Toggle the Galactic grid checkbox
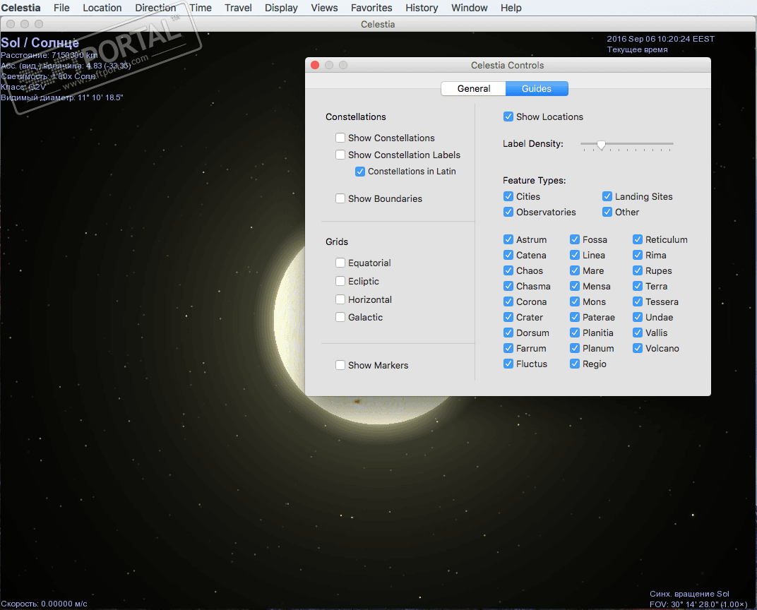 point(340,318)
